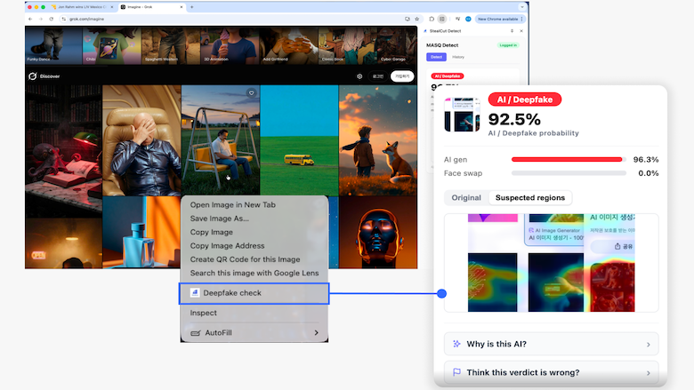The height and width of the screenshot is (390, 694).
Task: Expand Think this verdict is wrong chevron
Action: [649, 373]
